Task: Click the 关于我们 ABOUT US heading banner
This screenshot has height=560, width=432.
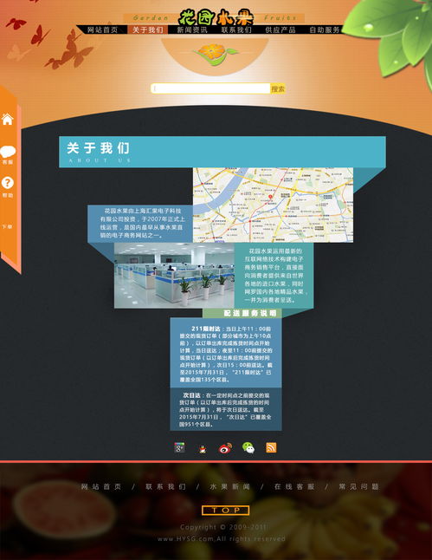Action: pos(222,152)
